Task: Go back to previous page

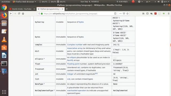Action: (11, 14)
